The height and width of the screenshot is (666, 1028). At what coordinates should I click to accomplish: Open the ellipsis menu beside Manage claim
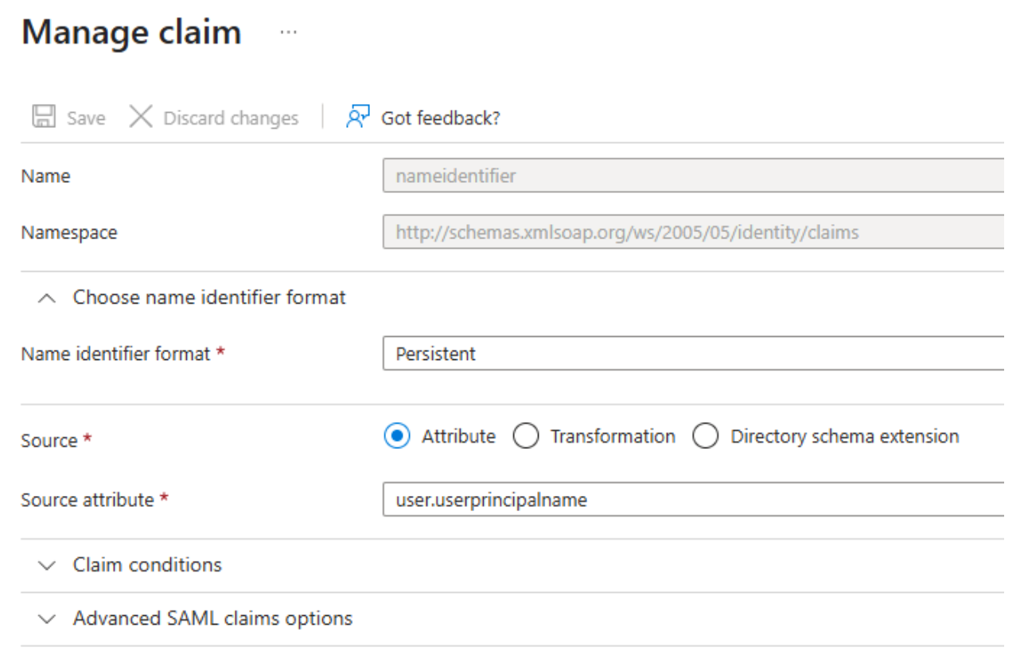tap(289, 33)
